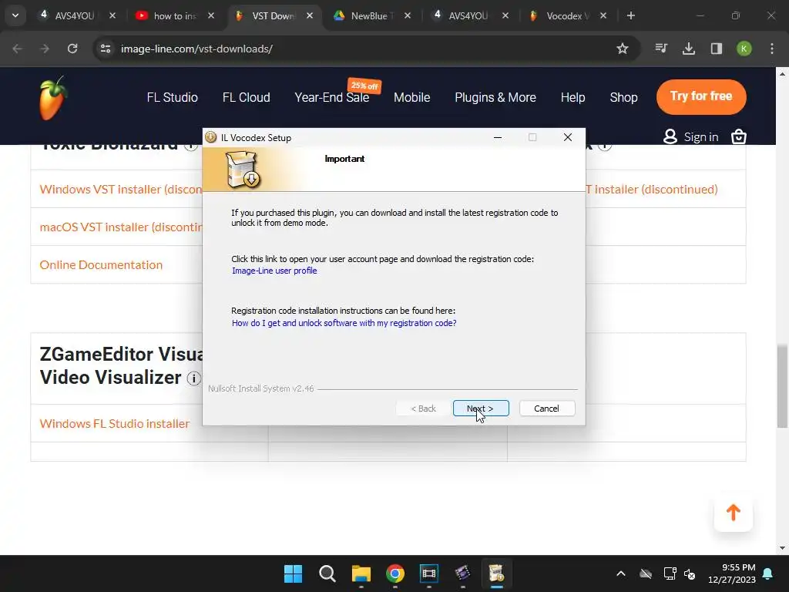The height and width of the screenshot is (592, 789).
Task: Open a new browser tab
Action: [x=630, y=15]
